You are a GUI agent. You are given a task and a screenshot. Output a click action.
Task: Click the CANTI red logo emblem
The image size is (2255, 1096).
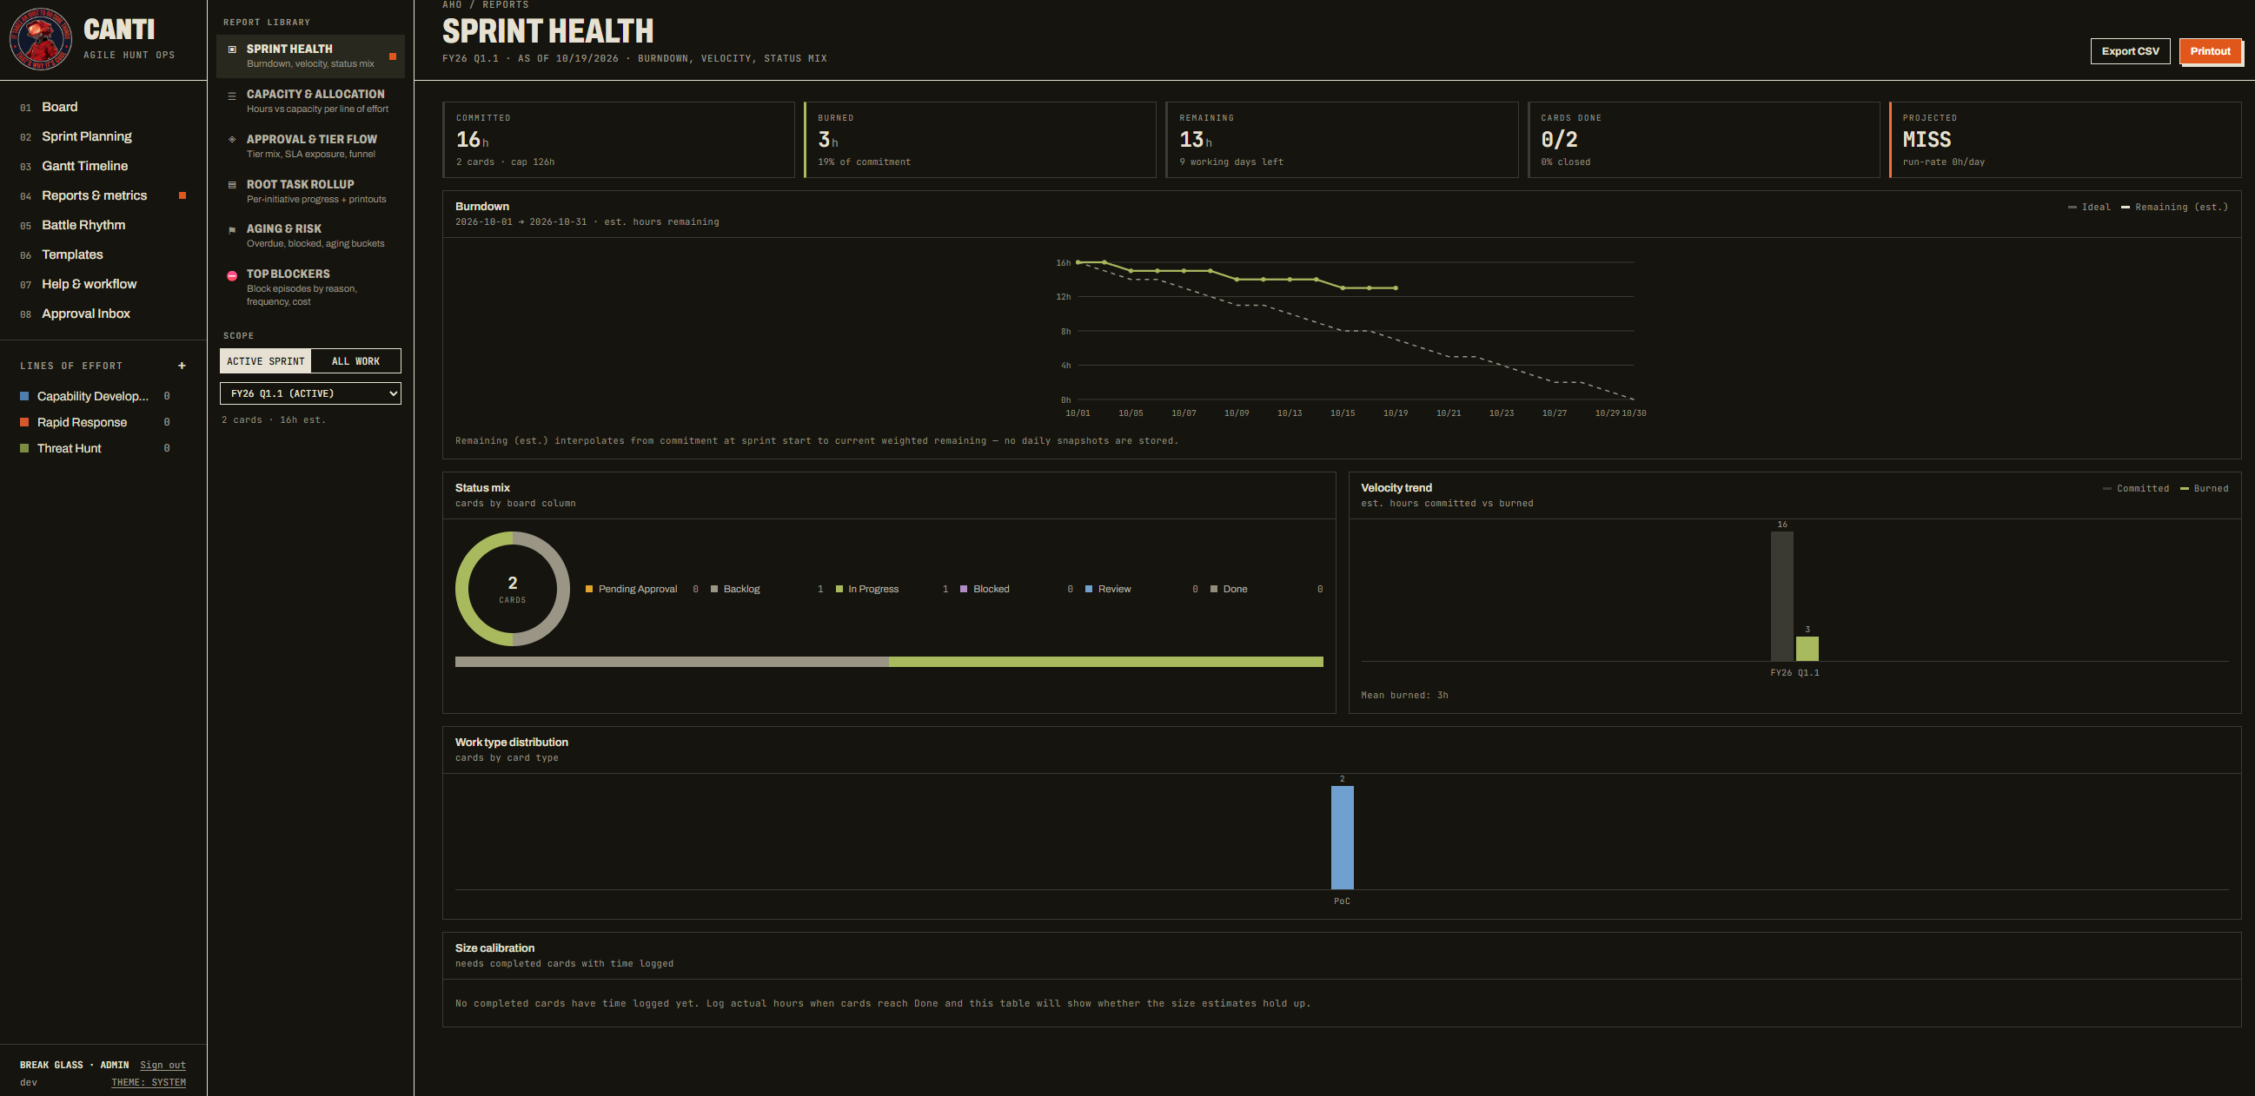point(40,39)
